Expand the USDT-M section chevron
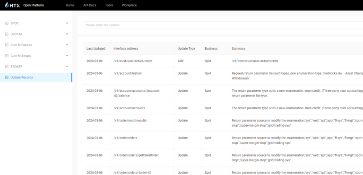Image resolution: width=363 pixels, height=175 pixels. (x=67, y=34)
